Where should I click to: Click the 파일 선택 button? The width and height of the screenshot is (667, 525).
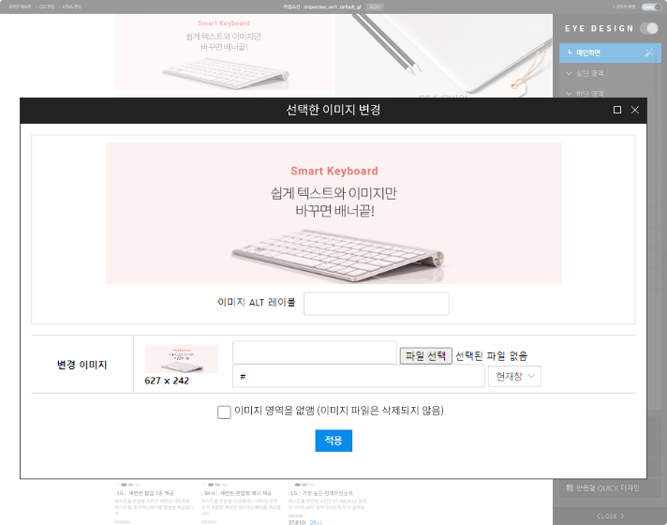(x=425, y=355)
